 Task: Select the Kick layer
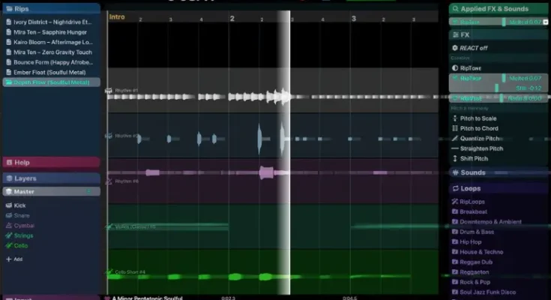tap(19, 205)
